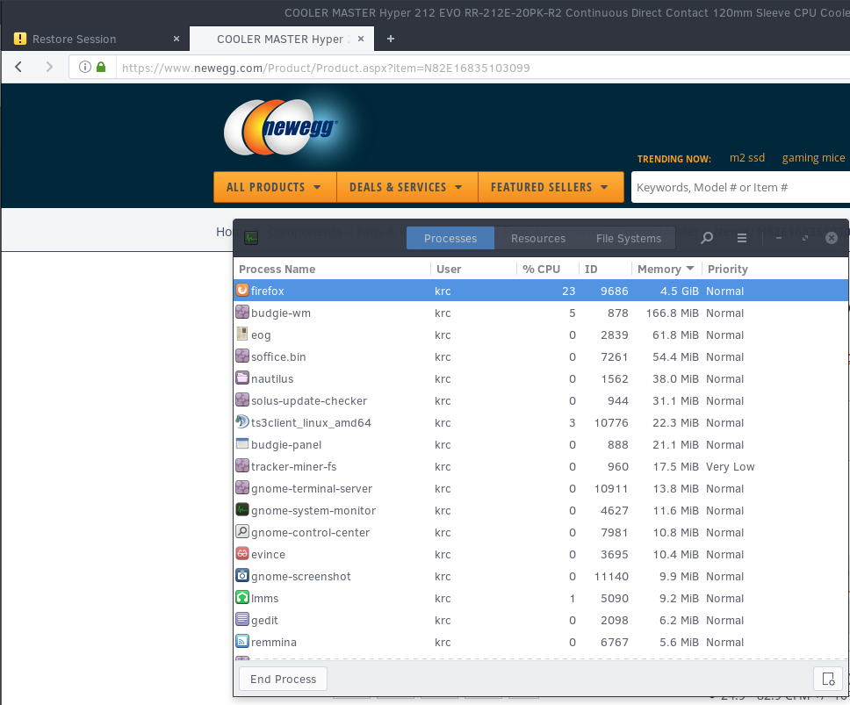Viewport: 850px width, 705px height.
Task: Expand the ALL PRODUCTS dropdown
Action: click(275, 187)
